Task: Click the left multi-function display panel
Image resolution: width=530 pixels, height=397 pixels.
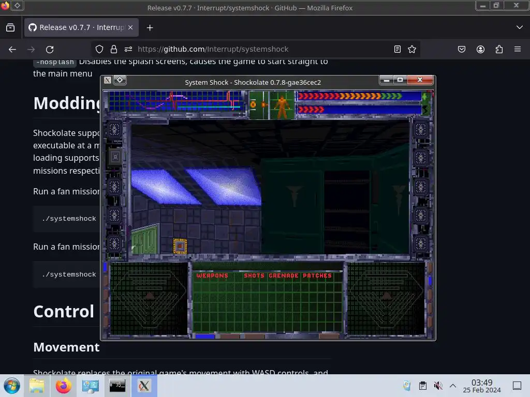Action: (149, 299)
